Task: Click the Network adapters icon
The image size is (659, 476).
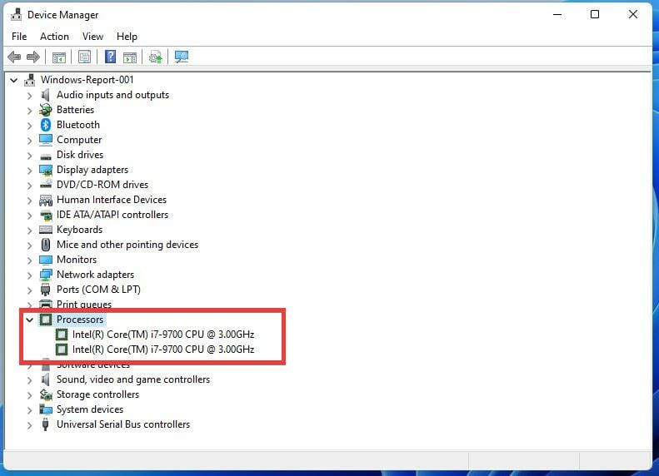Action: coord(45,275)
